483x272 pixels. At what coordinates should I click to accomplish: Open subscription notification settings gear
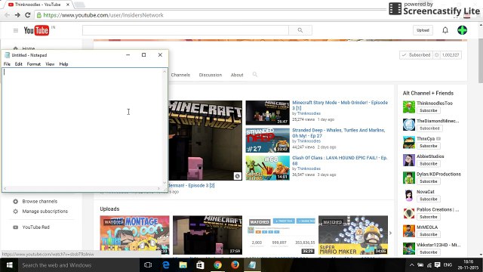pyautogui.click(x=436, y=55)
